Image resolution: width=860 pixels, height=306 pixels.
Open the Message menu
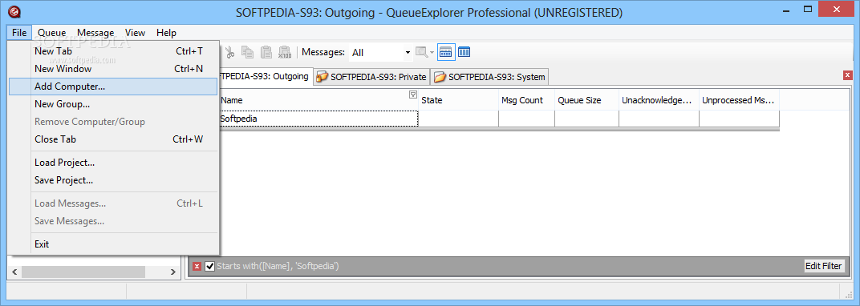95,33
